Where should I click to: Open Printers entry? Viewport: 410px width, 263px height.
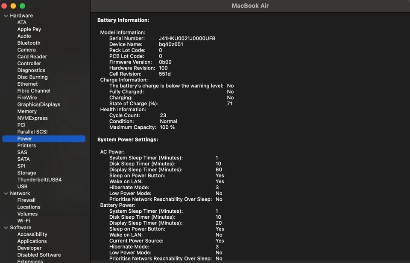26,145
